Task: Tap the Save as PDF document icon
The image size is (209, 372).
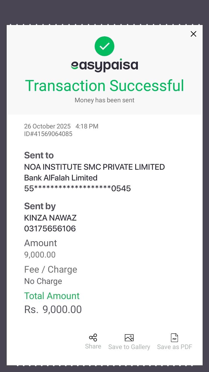Action: click(x=174, y=338)
